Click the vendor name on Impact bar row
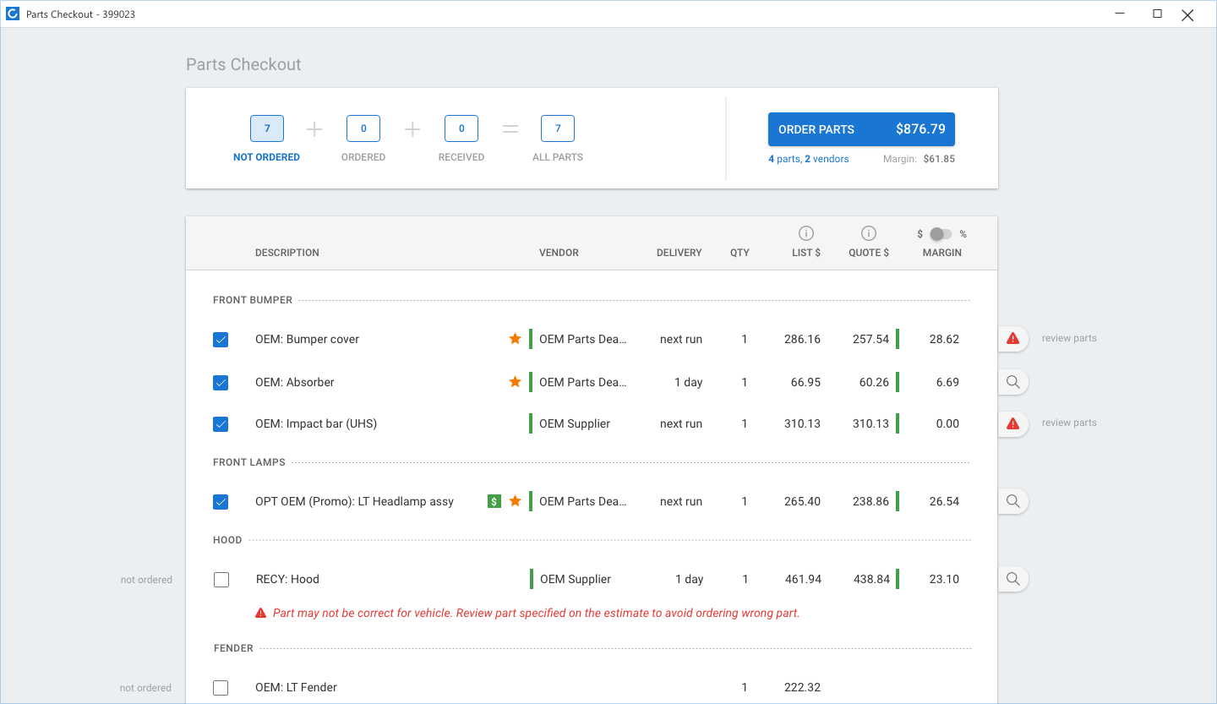Screen dimensions: 1217x704 tap(575, 423)
